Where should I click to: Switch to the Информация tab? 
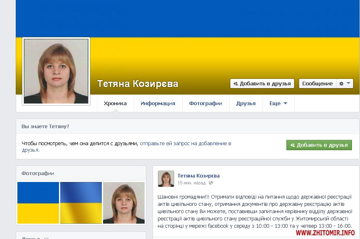tap(158, 104)
